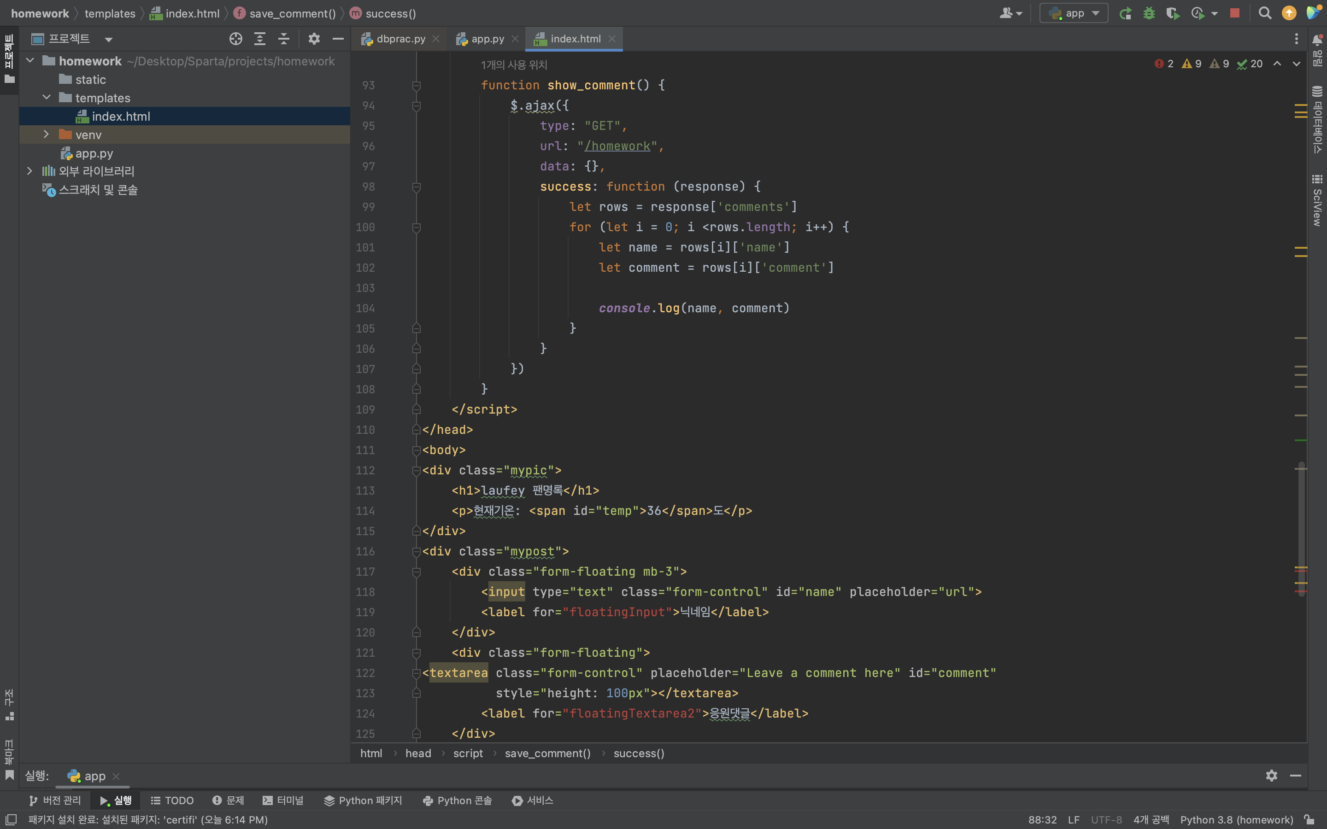Locate opened file in project tree
Image resolution: width=1327 pixels, height=829 pixels.
236,39
